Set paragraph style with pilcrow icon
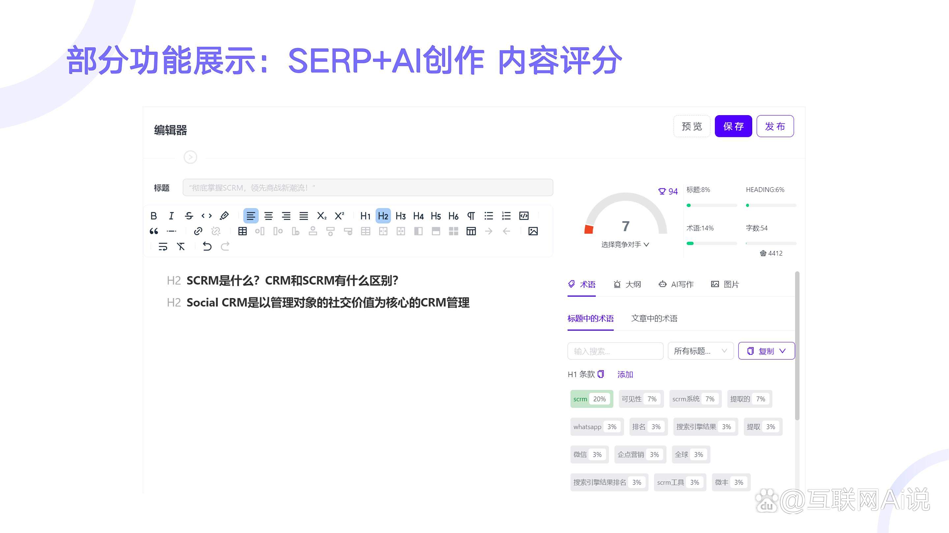 click(471, 216)
